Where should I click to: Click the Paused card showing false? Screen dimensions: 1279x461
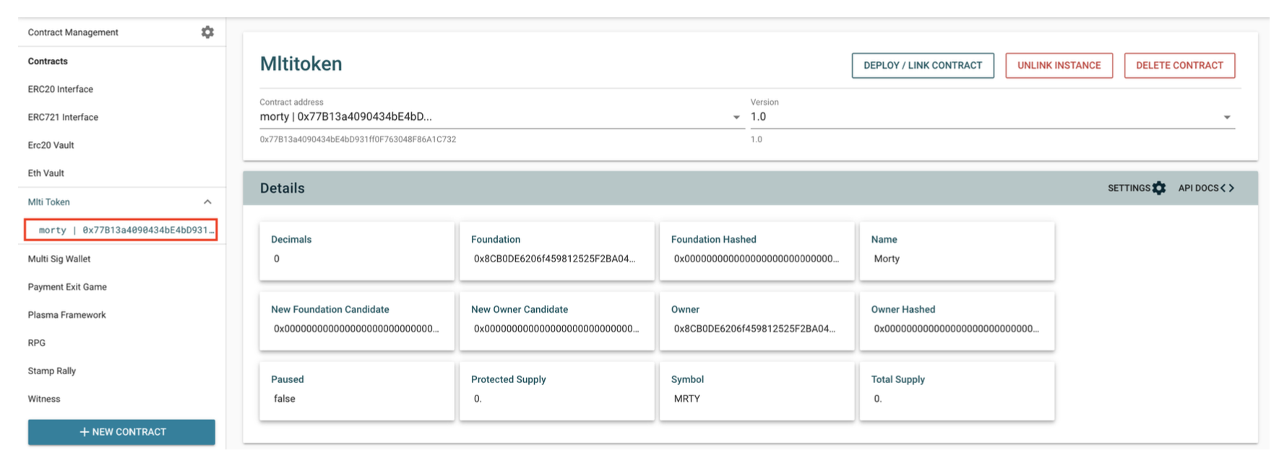357,391
